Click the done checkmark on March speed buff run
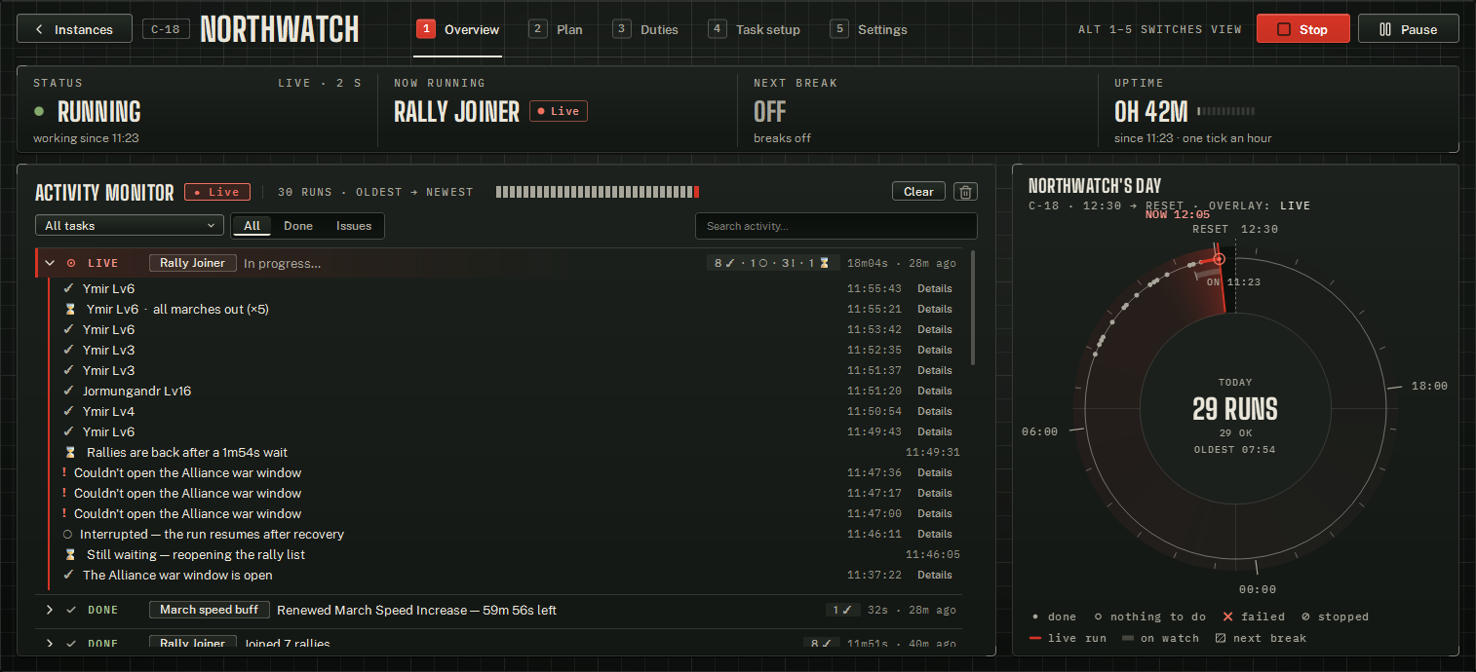Image resolution: width=1476 pixels, height=672 pixels. pyautogui.click(x=71, y=610)
